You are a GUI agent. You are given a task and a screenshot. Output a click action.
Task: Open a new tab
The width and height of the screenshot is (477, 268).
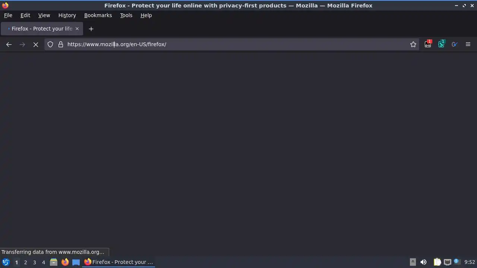click(91, 29)
